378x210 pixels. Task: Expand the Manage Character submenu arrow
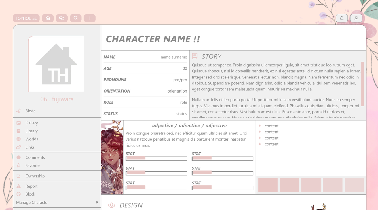97,202
